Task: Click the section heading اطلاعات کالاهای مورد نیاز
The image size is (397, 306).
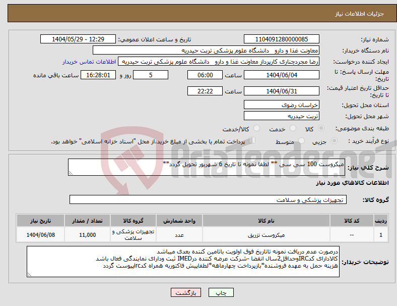Action: pyautogui.click(x=352, y=183)
